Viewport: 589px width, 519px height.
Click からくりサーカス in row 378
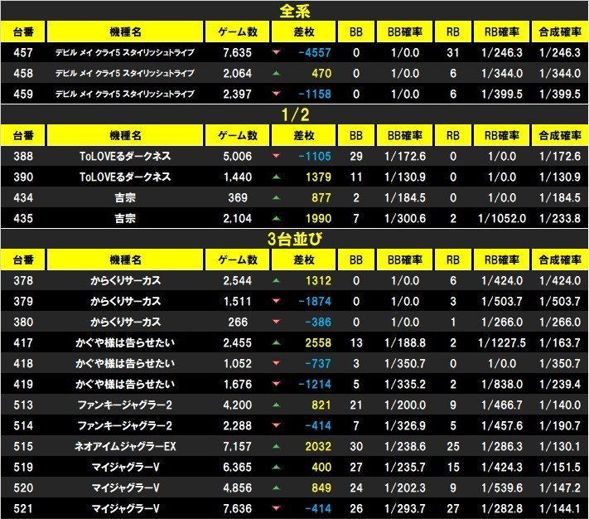point(125,281)
